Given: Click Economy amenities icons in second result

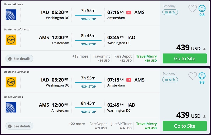Looking at the screenshot, I should coord(170,79).
